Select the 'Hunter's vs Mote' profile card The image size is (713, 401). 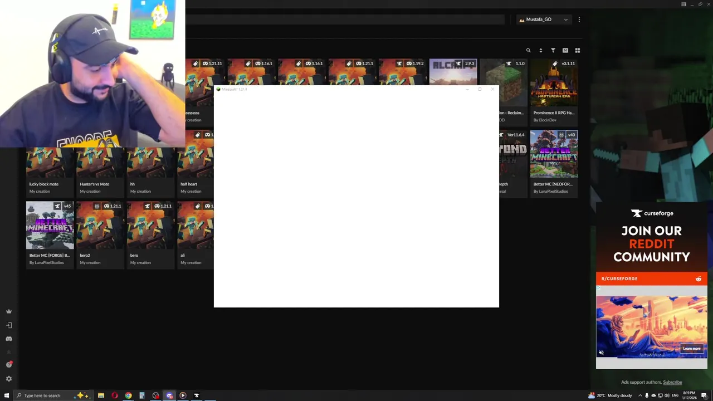pyautogui.click(x=100, y=172)
